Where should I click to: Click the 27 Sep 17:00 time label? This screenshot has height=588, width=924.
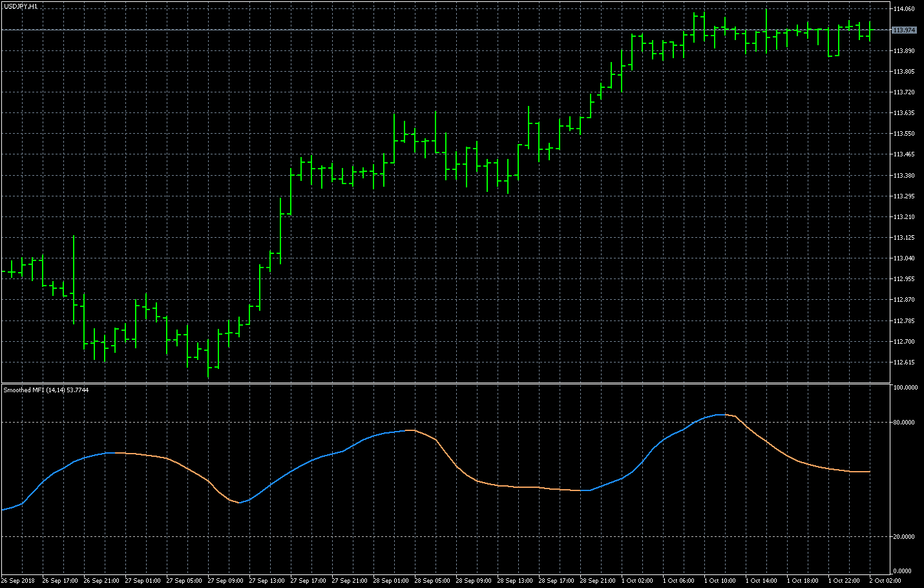308,581
